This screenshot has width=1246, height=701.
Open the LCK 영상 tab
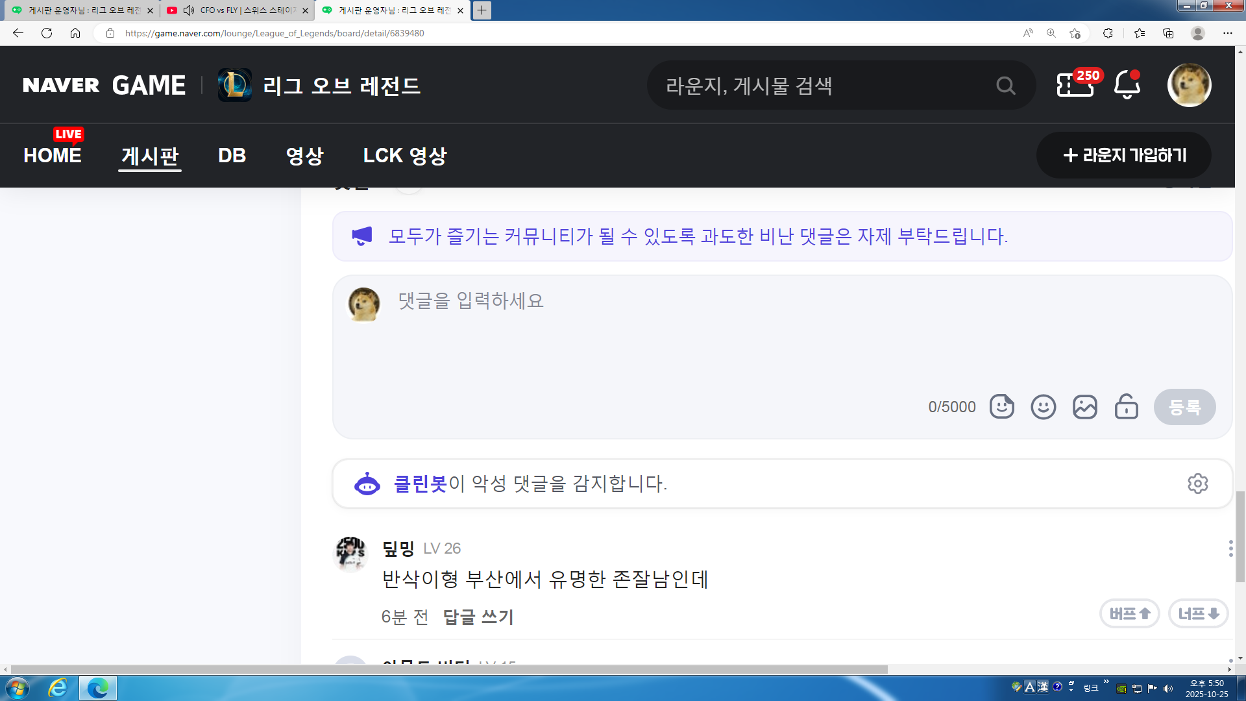404,156
